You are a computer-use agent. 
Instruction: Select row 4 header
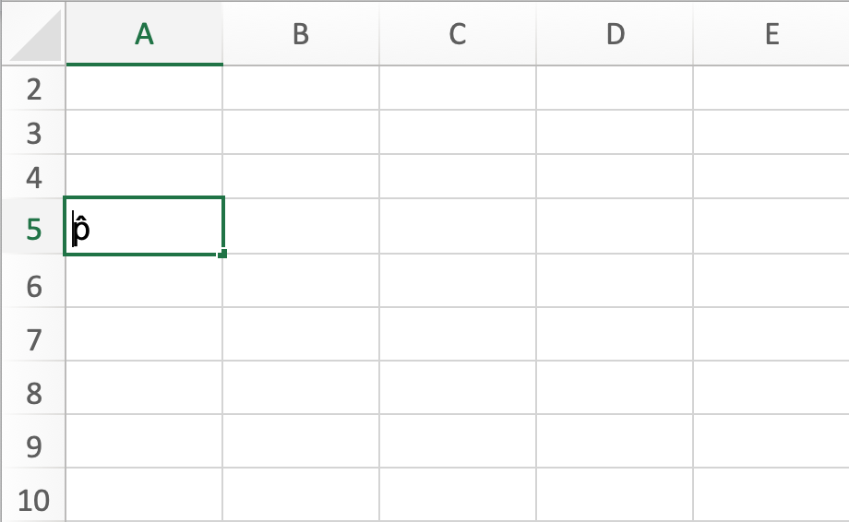point(33,177)
